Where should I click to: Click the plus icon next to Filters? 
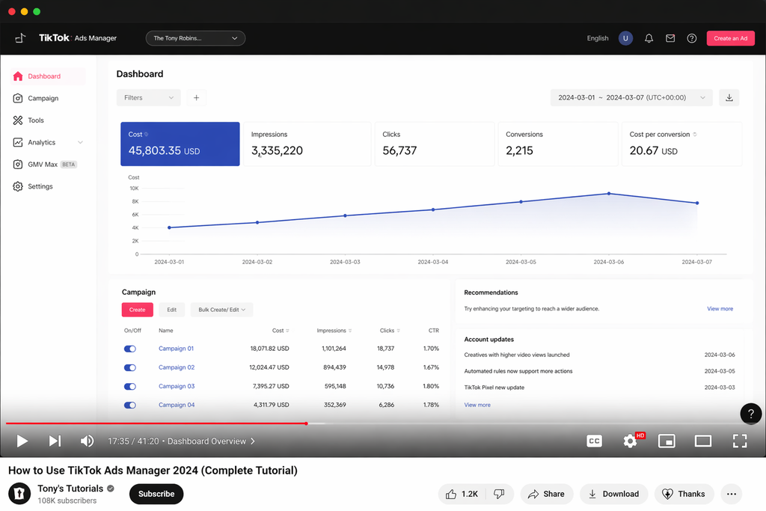pos(196,98)
